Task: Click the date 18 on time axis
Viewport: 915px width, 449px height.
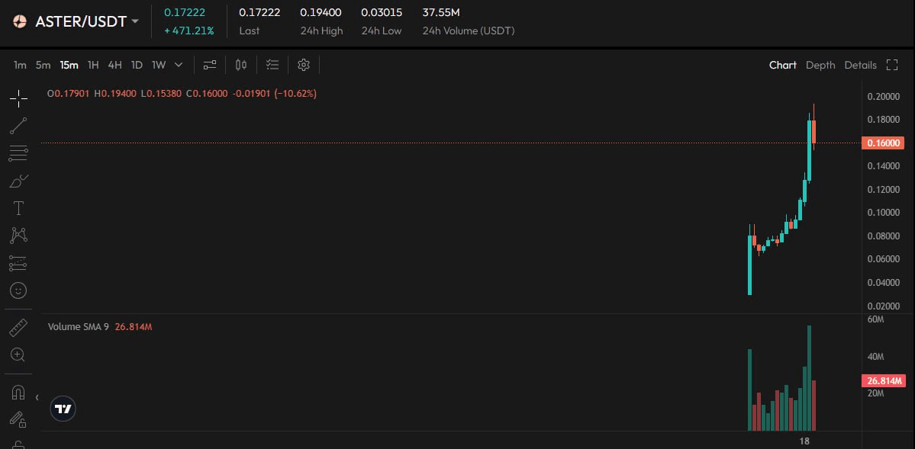Action: [x=804, y=441]
